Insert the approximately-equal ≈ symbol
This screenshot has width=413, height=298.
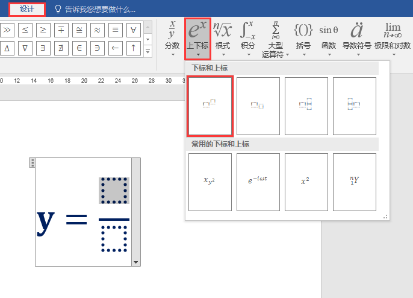pyautogui.click(x=97, y=30)
